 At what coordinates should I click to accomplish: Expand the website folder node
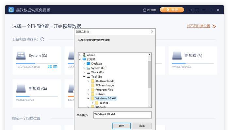click(x=88, y=94)
